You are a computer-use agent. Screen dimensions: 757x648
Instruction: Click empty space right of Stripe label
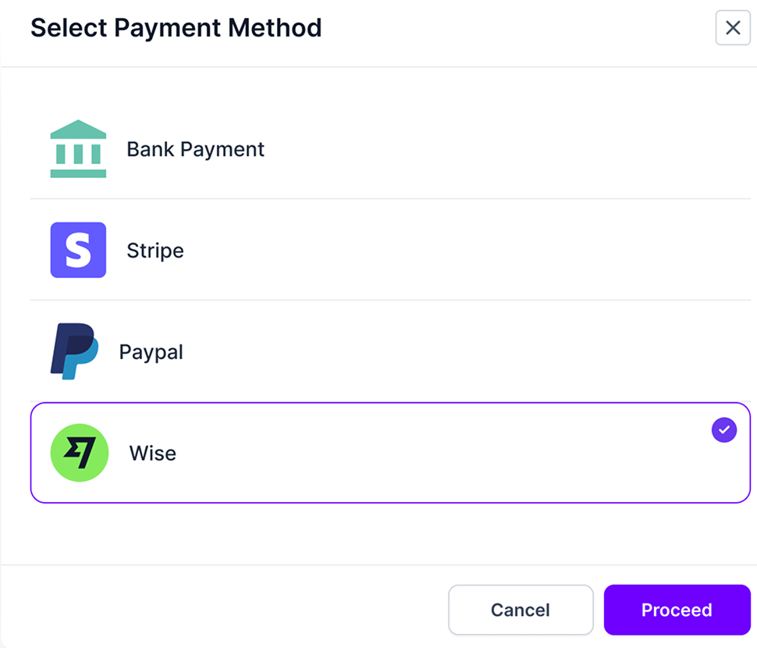468,251
